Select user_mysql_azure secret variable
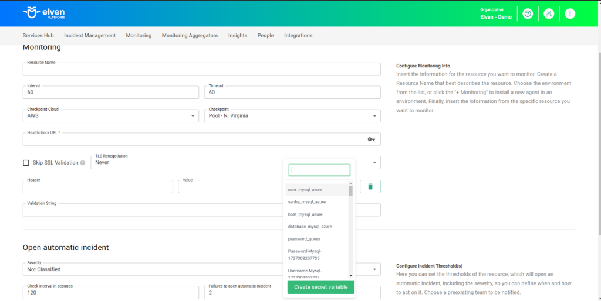 point(305,190)
